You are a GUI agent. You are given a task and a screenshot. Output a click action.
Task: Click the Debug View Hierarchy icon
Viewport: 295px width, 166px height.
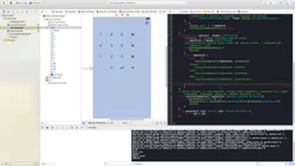tap(72, 128)
